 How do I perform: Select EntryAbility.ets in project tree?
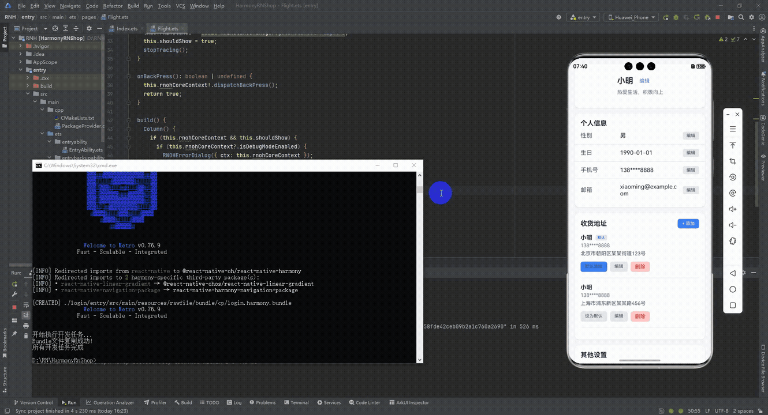[81, 150]
